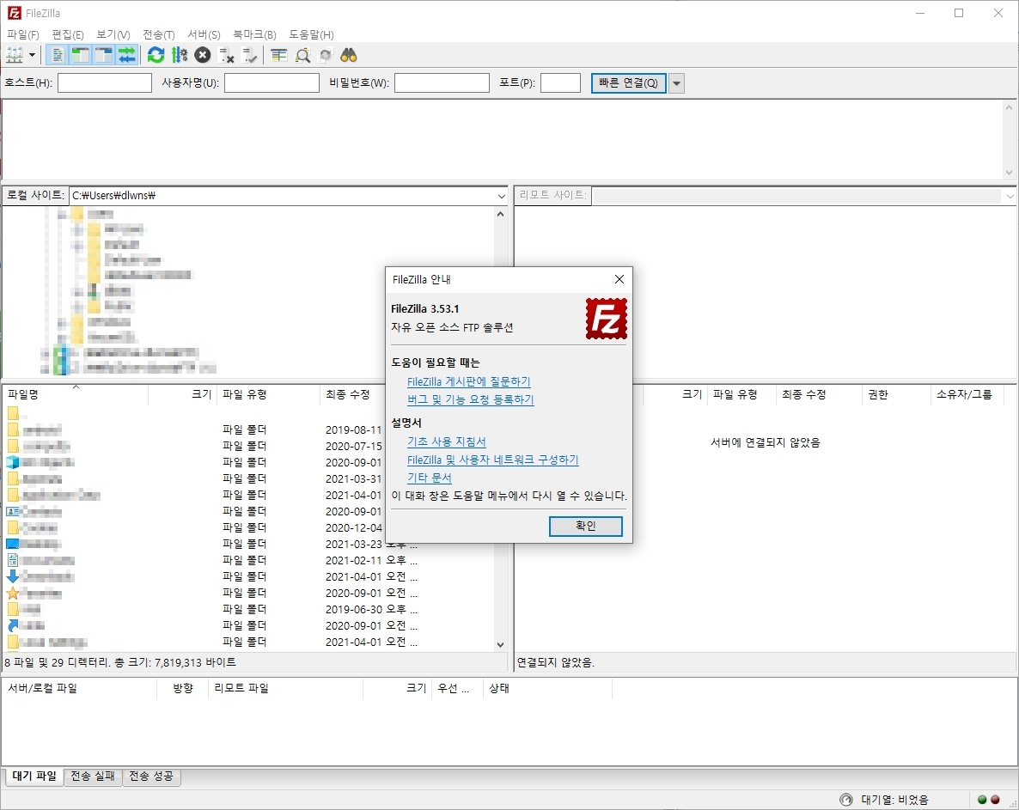
Task: Open the 기초 사용 지침서 link
Action: [x=447, y=442]
